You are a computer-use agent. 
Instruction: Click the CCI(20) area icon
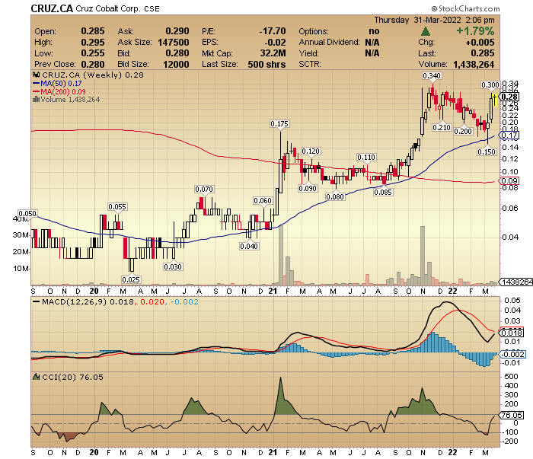[x=36, y=377]
